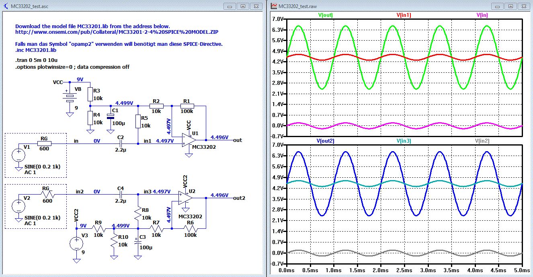This screenshot has width=533, height=277.
Task: Click the C1 100µ capacitor symbol
Action: 110,117
